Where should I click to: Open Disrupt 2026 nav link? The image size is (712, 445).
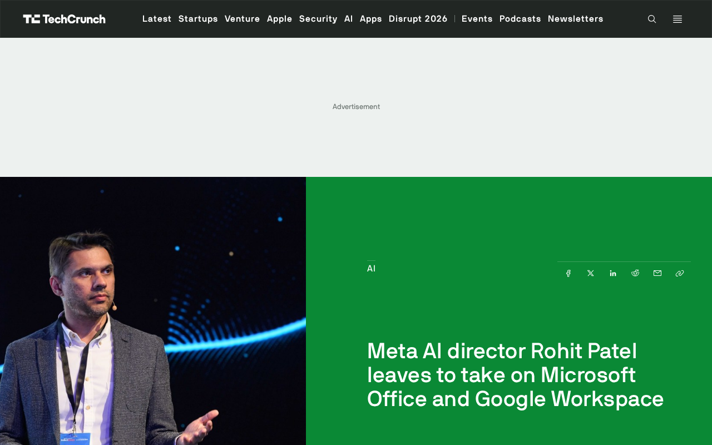pyautogui.click(x=418, y=19)
